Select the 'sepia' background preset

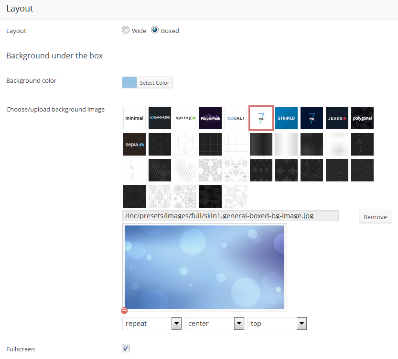pos(134,144)
